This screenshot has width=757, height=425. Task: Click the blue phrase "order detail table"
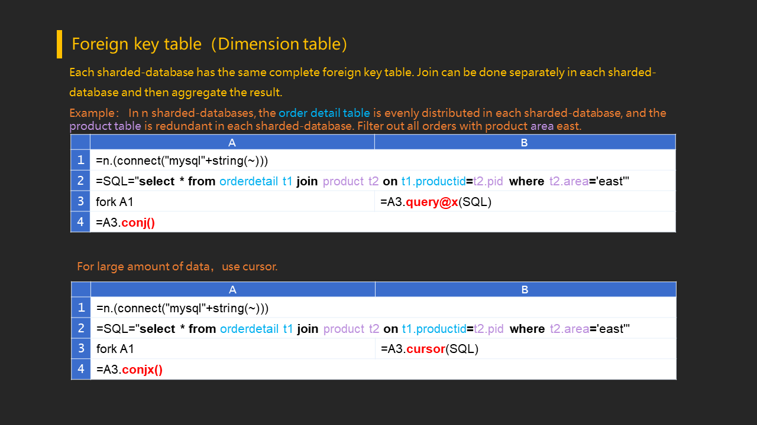tap(324, 113)
